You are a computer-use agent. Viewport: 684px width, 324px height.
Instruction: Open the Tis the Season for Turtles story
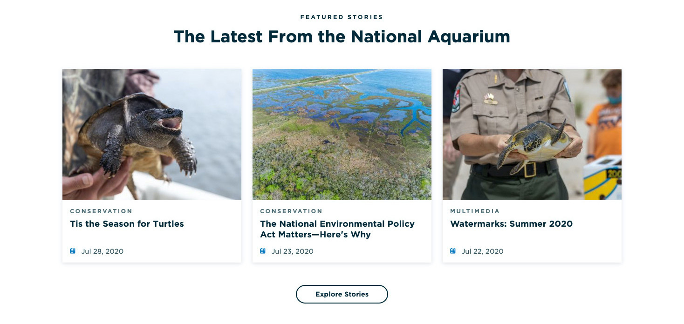coord(127,224)
